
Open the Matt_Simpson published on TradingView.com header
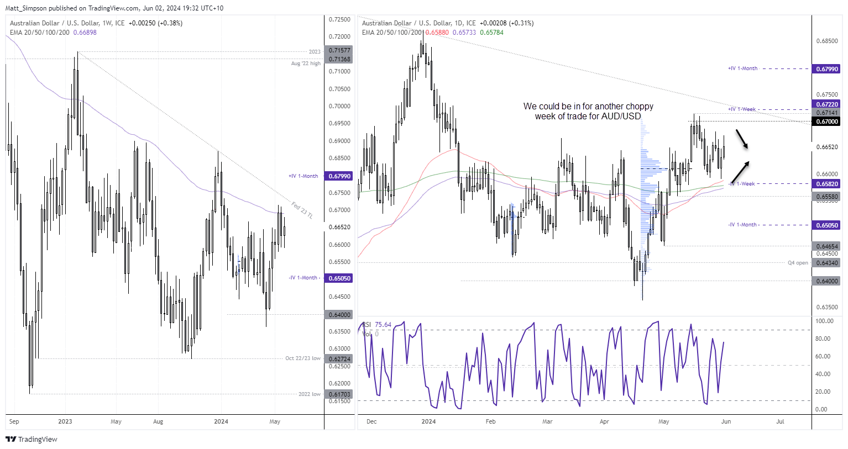(x=114, y=8)
